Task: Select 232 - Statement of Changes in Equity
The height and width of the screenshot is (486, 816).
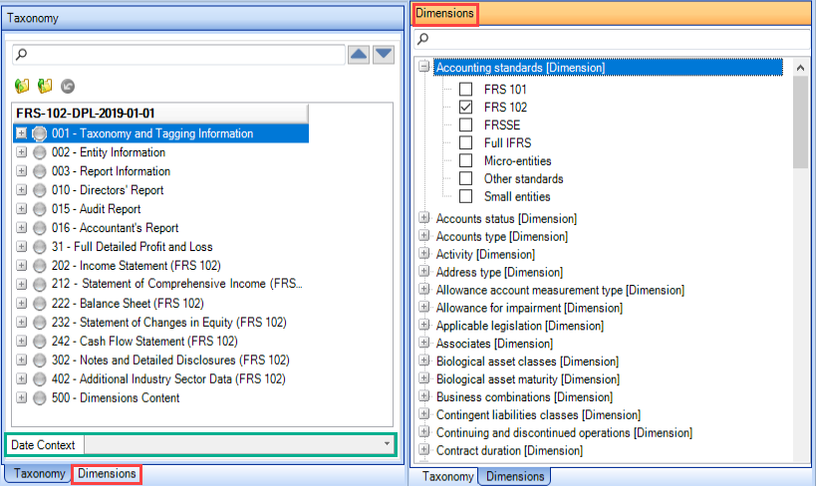Action: (169, 322)
